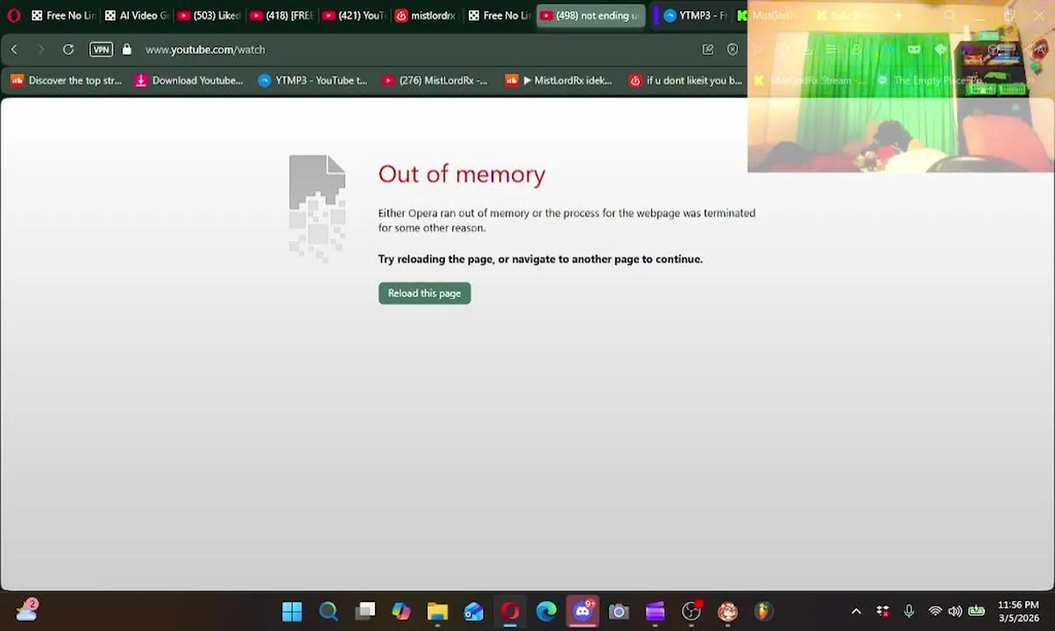Open Discord from the taskbar
1055x631 pixels.
583,611
